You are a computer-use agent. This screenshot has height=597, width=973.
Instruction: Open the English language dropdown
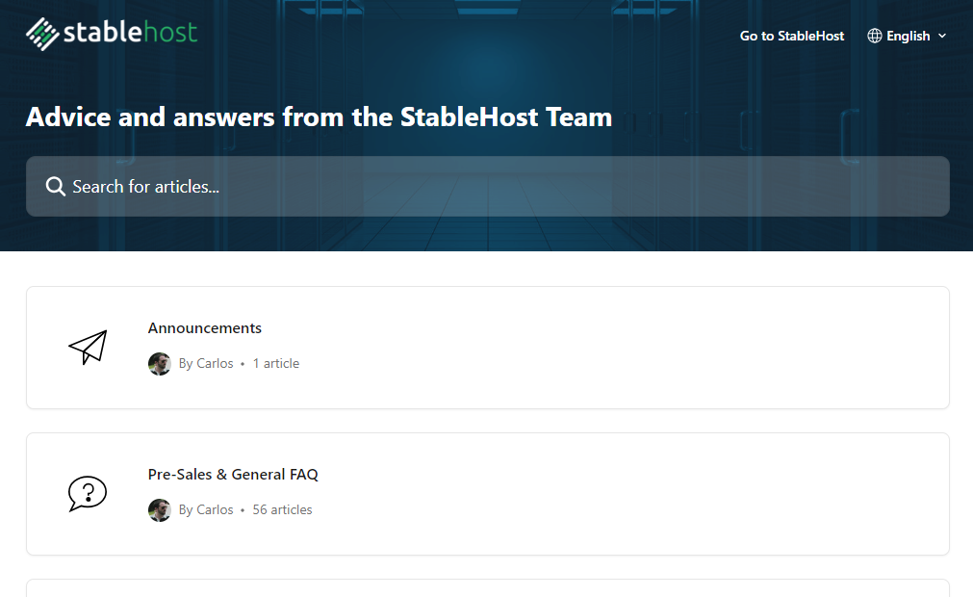click(908, 36)
